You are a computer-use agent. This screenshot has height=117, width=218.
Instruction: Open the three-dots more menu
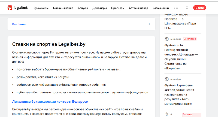pos(176,8)
